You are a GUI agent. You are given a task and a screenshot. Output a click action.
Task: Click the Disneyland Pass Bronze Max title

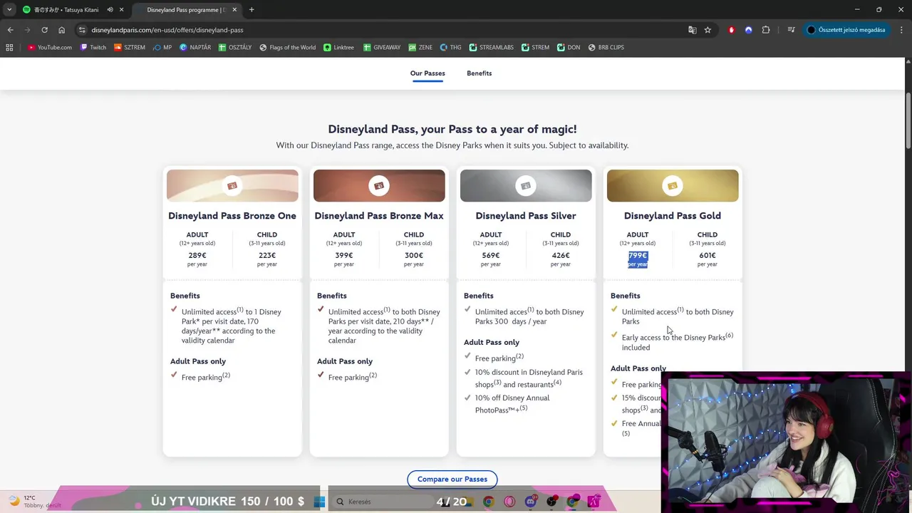tap(379, 216)
